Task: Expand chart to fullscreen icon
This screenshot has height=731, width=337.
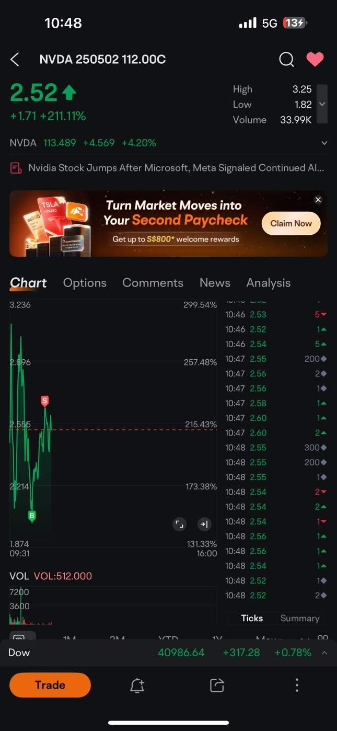Action: click(x=179, y=524)
